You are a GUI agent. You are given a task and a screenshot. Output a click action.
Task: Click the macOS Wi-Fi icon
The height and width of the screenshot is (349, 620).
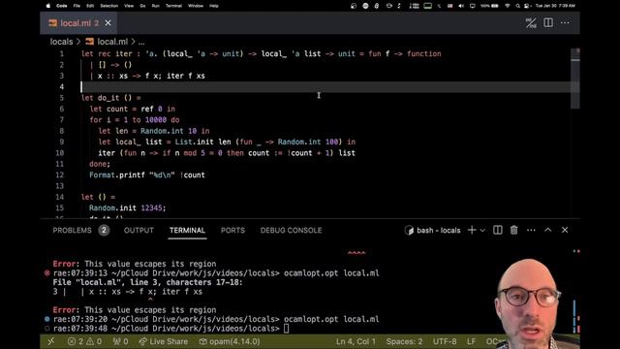pyautogui.click(x=508, y=6)
